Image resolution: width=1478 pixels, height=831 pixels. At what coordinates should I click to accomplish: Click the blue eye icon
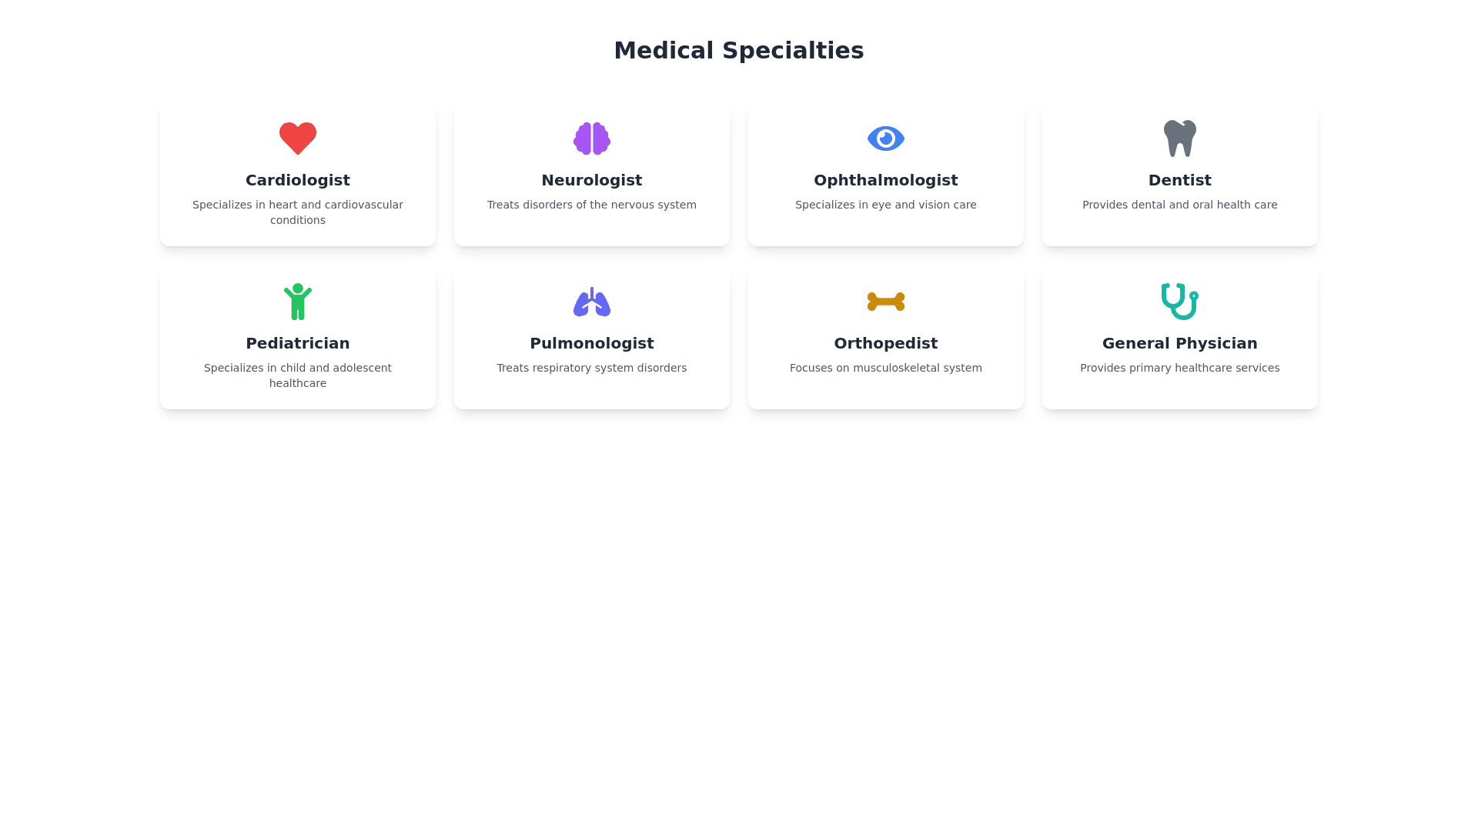[886, 138]
